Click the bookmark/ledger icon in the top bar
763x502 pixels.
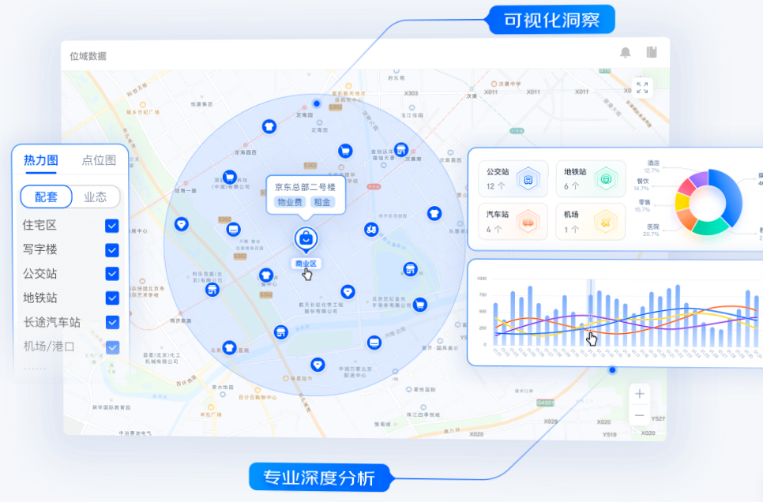(650, 51)
